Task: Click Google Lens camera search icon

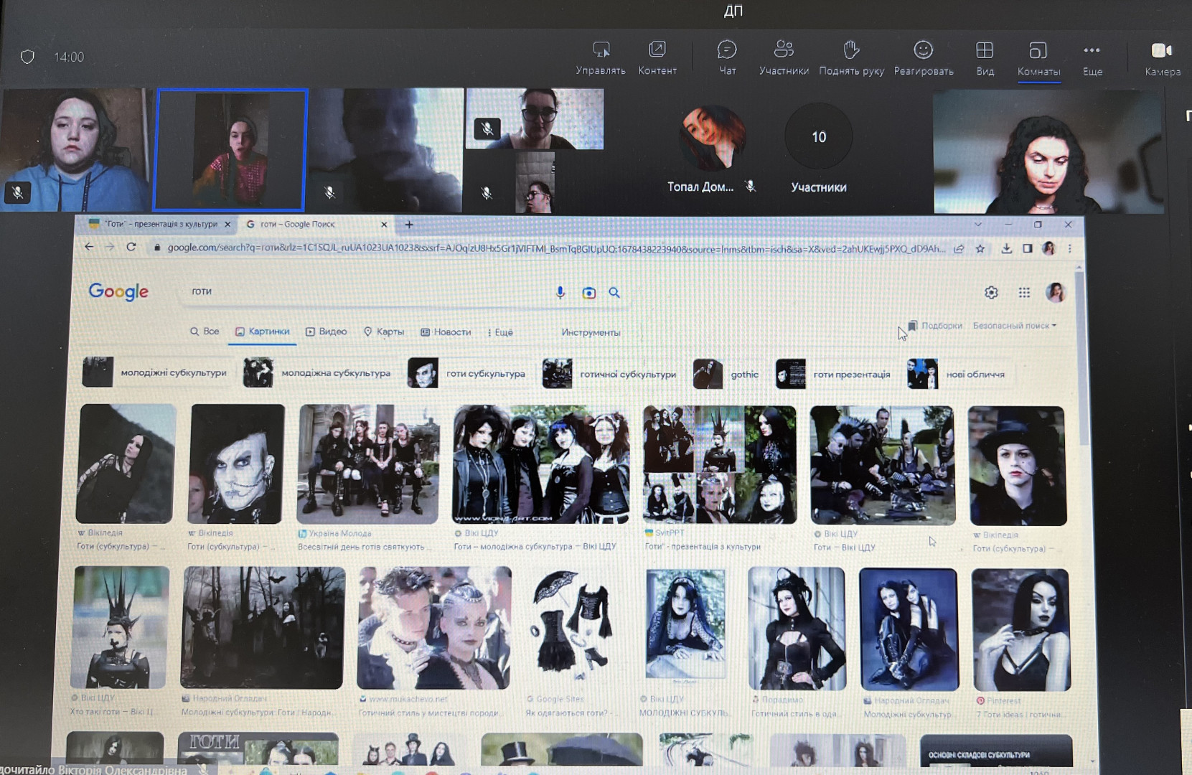Action: pos(588,293)
